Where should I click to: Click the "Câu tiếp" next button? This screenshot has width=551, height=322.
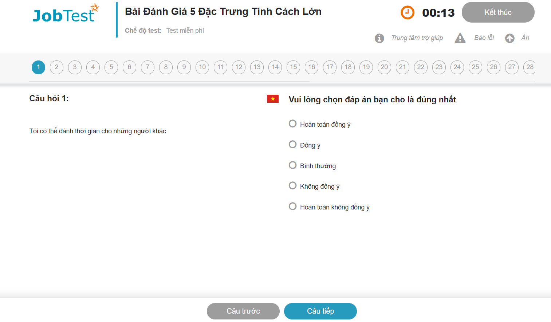click(x=320, y=311)
